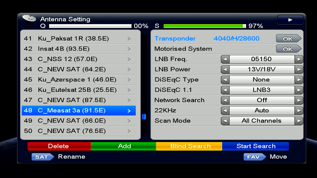Click the play arrow button at top right

coord(290,20)
